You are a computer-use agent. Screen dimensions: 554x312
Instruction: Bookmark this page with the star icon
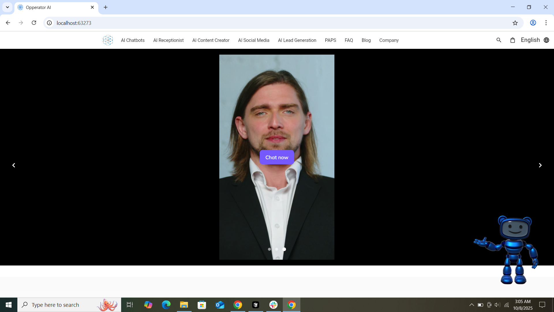[x=515, y=23]
